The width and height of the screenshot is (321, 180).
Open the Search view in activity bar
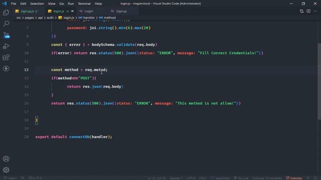pyautogui.click(x=6, y=23)
